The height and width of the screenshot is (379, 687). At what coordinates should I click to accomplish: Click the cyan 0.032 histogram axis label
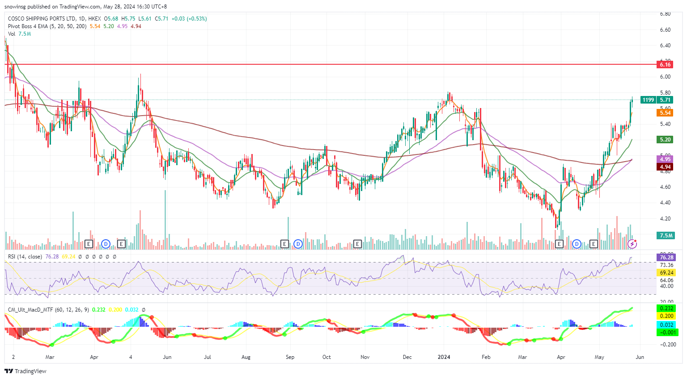point(667,325)
